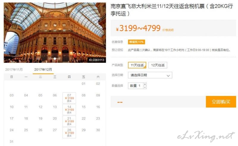This screenshot has height=146, width=238.
Task: Click the date dropdown chevron arrow
Action: [168, 76]
